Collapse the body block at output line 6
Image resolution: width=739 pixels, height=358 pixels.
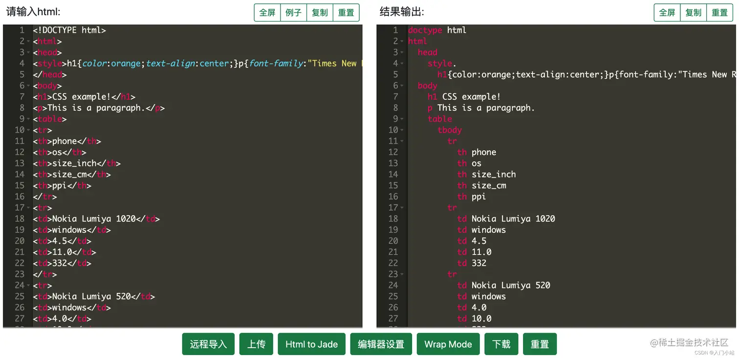(x=402, y=86)
